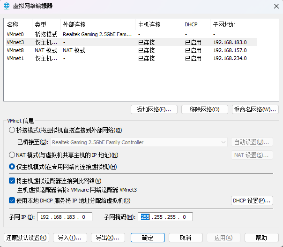The height and width of the screenshot is (247, 283).
Task: Click the 子网 IP input field
Action: click(65, 216)
